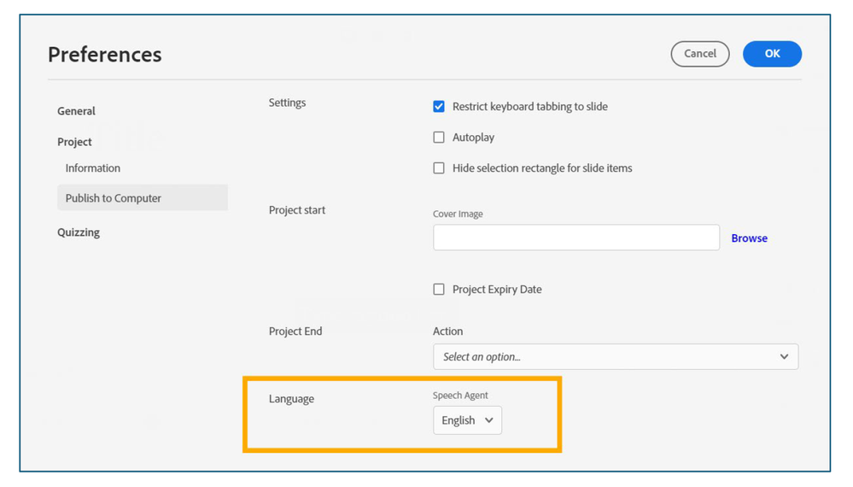Enable the Project Expiry Date checkbox
Screen dimensions: 853x487
439,290
